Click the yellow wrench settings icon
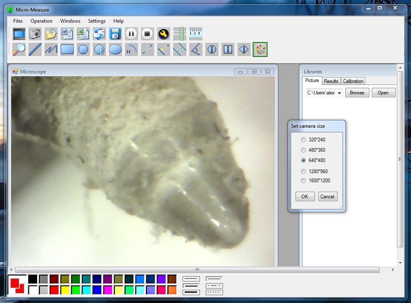The width and height of the screenshot is (411, 303). click(163, 34)
